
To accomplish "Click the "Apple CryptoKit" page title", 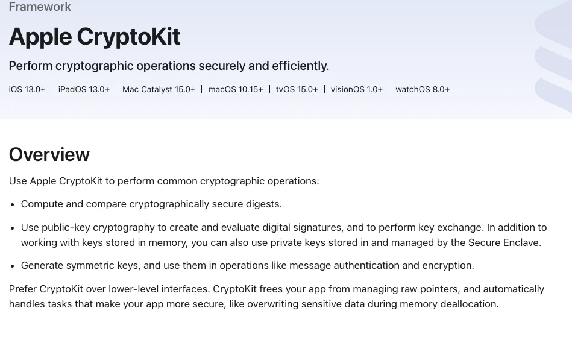I will pos(95,37).
